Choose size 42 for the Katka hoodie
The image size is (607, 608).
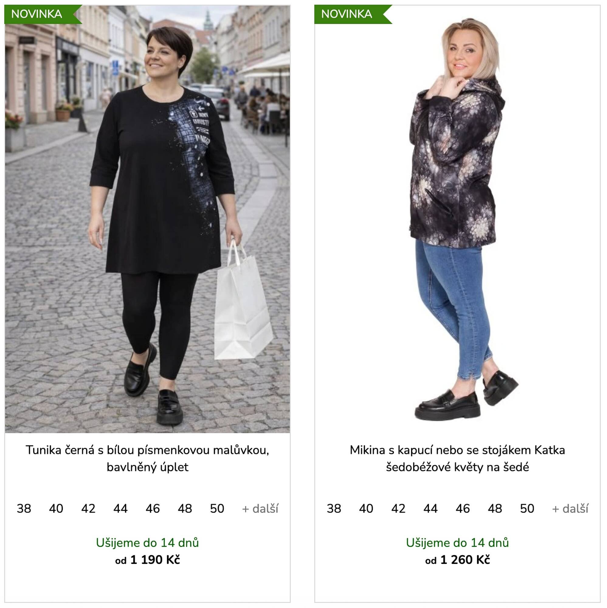(398, 509)
